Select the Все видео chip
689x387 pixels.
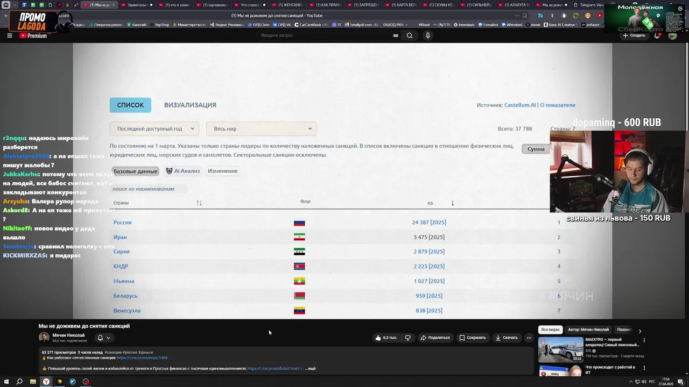(551, 329)
